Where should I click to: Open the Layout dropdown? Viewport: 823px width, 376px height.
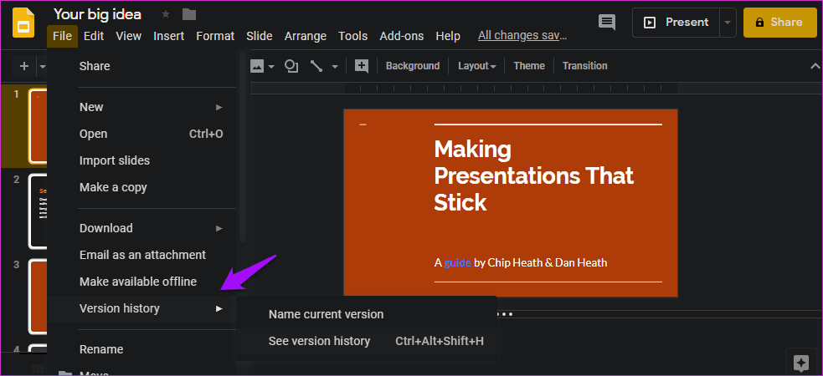[477, 66]
